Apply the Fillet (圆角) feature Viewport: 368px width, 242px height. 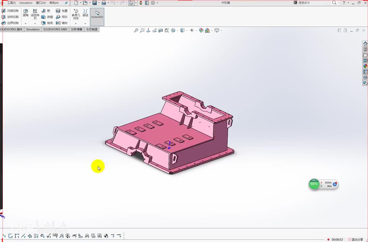point(26,13)
